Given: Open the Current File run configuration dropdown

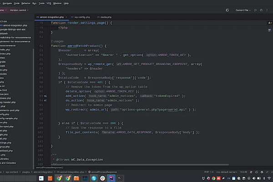Looking at the screenshot, I should 243,10.
